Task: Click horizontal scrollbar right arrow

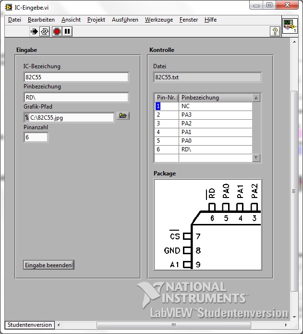Action: [286, 325]
